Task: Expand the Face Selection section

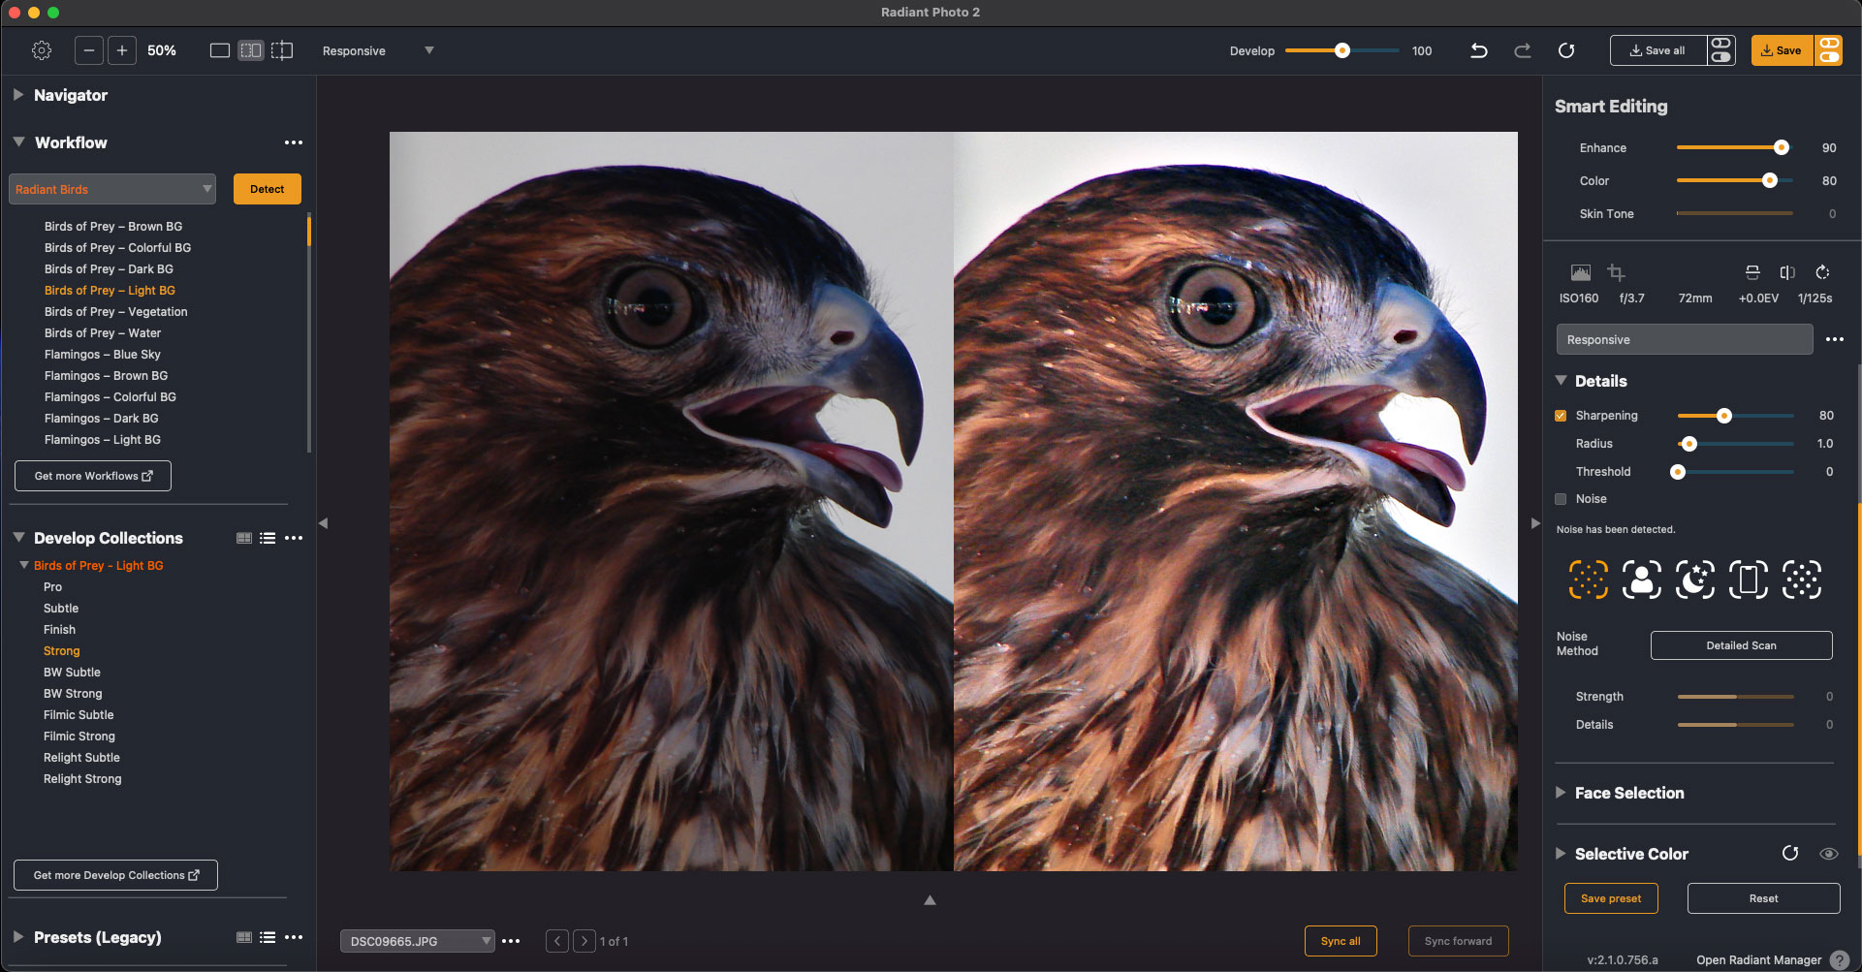Action: pos(1561,793)
